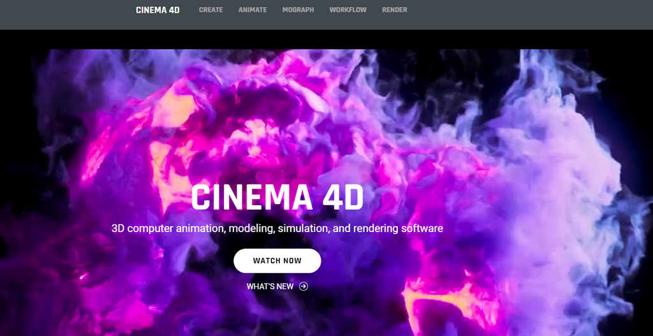Click the CINEMA 4D logo in navbar
The image size is (653, 336).
158,10
